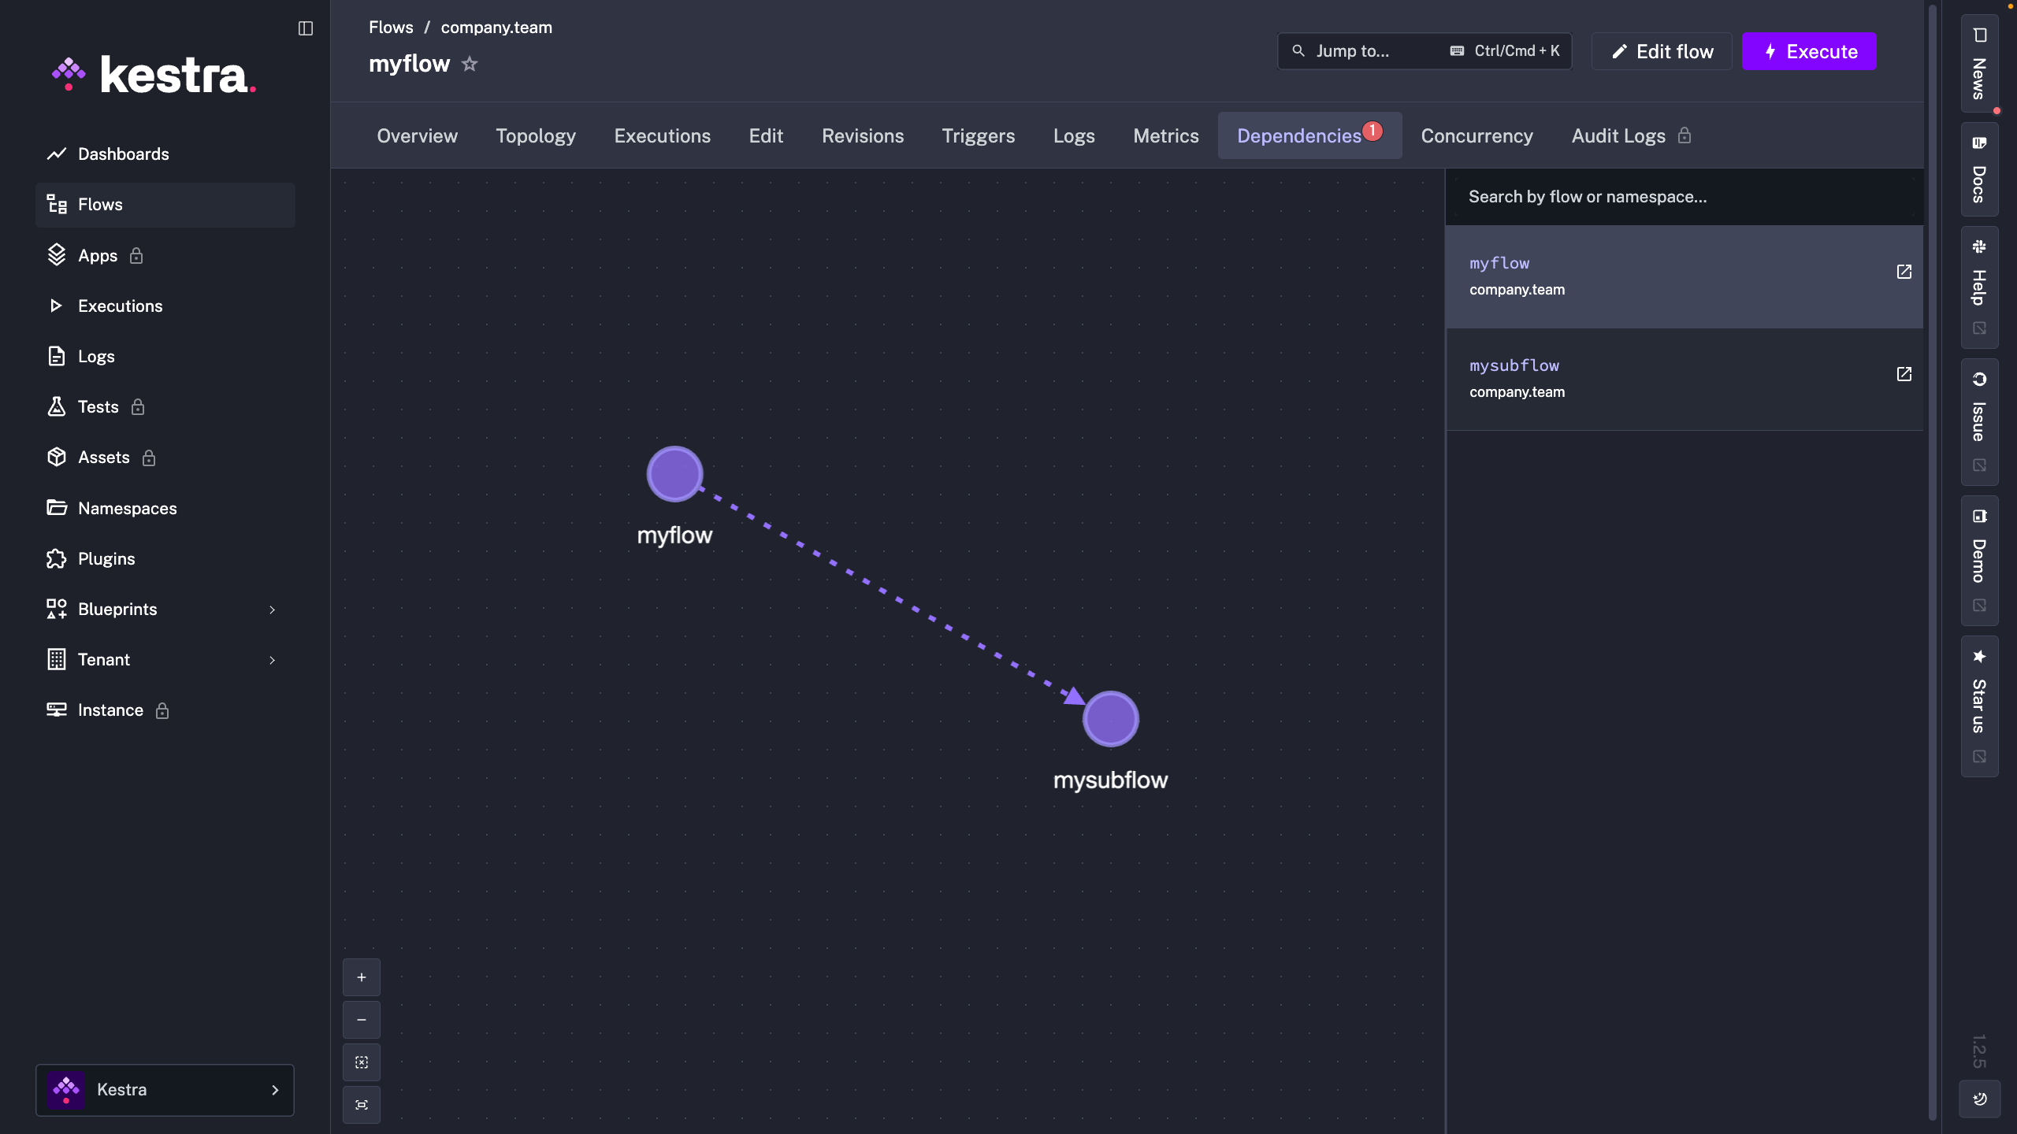2017x1134 pixels.
Task: Star myflow as a favorite
Action: pyautogui.click(x=470, y=64)
